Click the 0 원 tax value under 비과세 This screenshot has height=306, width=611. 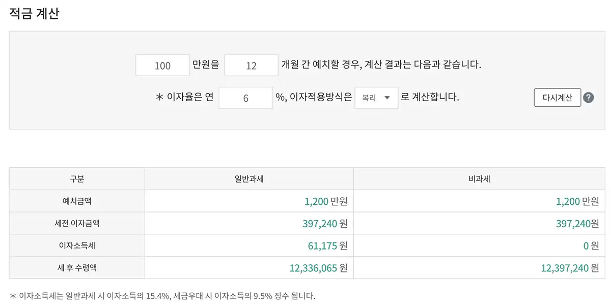pyautogui.click(x=588, y=246)
